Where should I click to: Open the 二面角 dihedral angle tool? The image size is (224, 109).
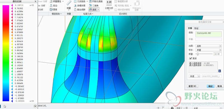[x=90, y=6]
